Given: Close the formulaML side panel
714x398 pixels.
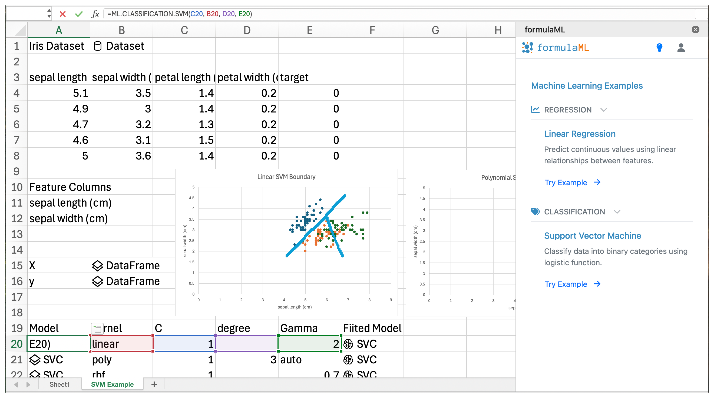Looking at the screenshot, I should coord(695,30).
